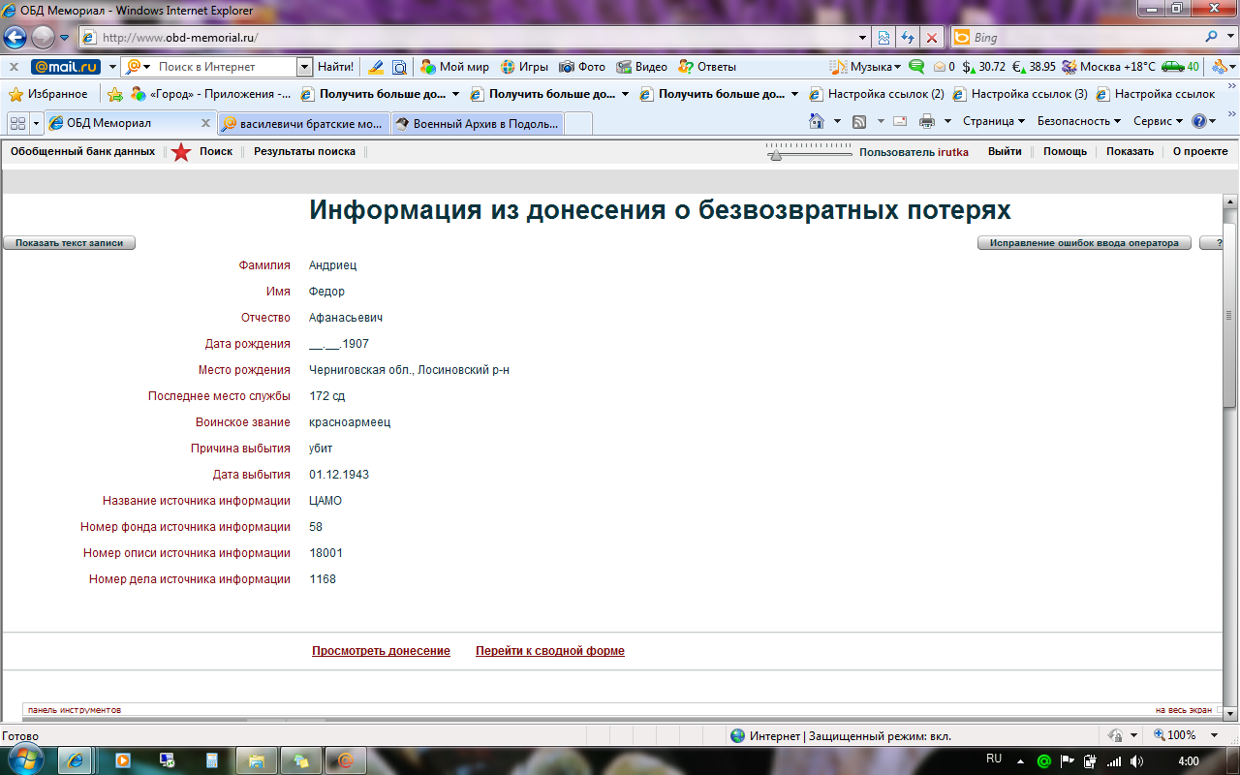Expand the Страница dropdown menu

[x=994, y=121]
